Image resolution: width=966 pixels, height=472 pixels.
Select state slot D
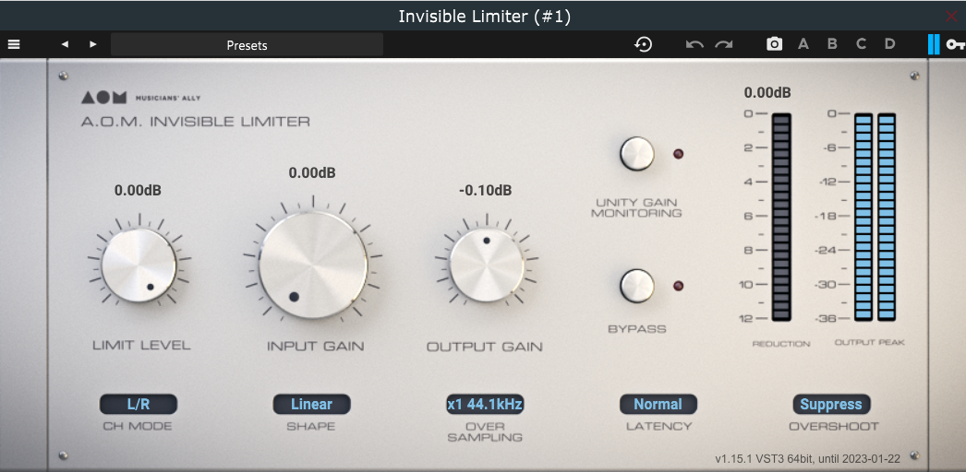tap(889, 44)
